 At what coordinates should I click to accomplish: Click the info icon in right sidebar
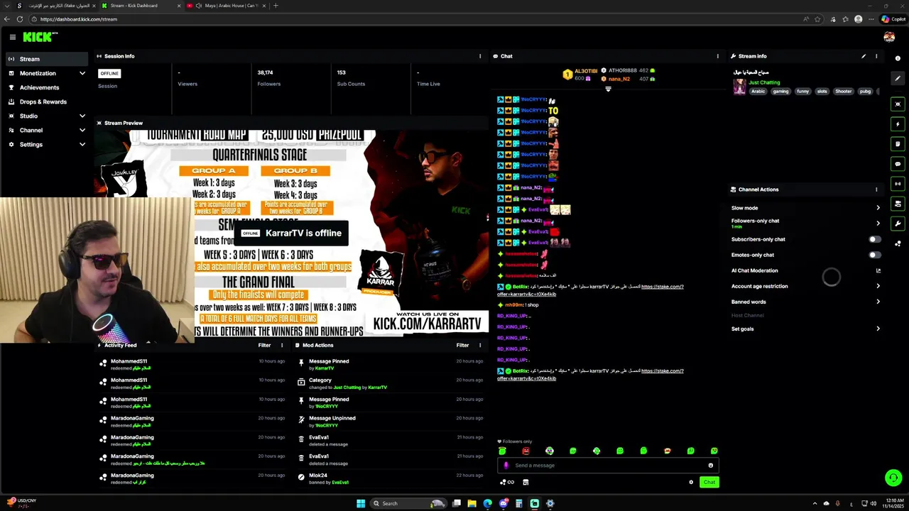[x=898, y=58]
